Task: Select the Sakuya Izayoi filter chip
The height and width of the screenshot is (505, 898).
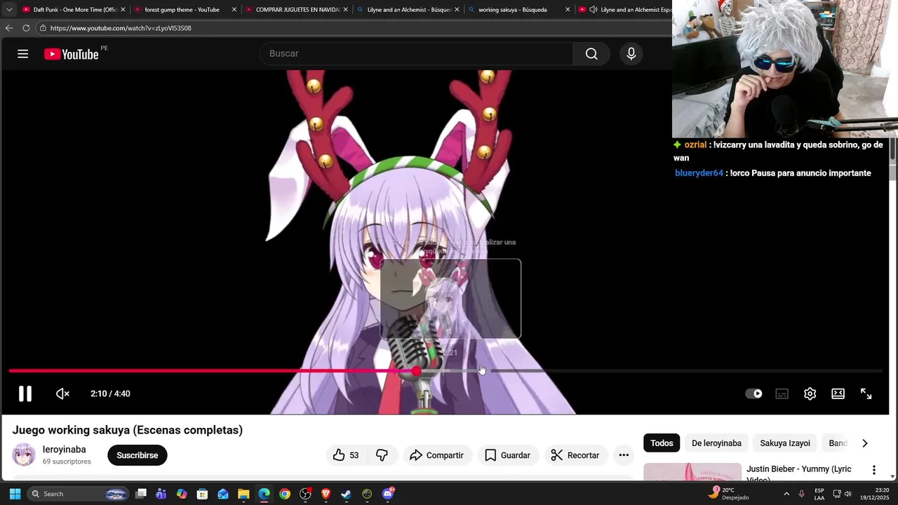Action: point(785,443)
